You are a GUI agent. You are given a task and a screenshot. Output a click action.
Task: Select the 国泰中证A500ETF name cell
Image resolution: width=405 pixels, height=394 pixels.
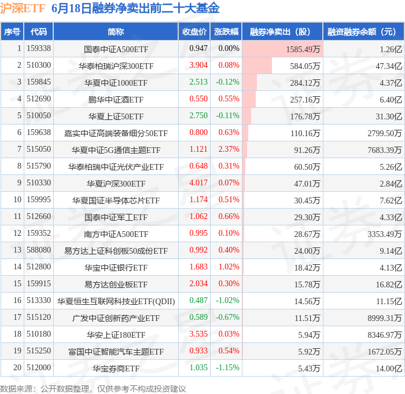[x=116, y=49]
